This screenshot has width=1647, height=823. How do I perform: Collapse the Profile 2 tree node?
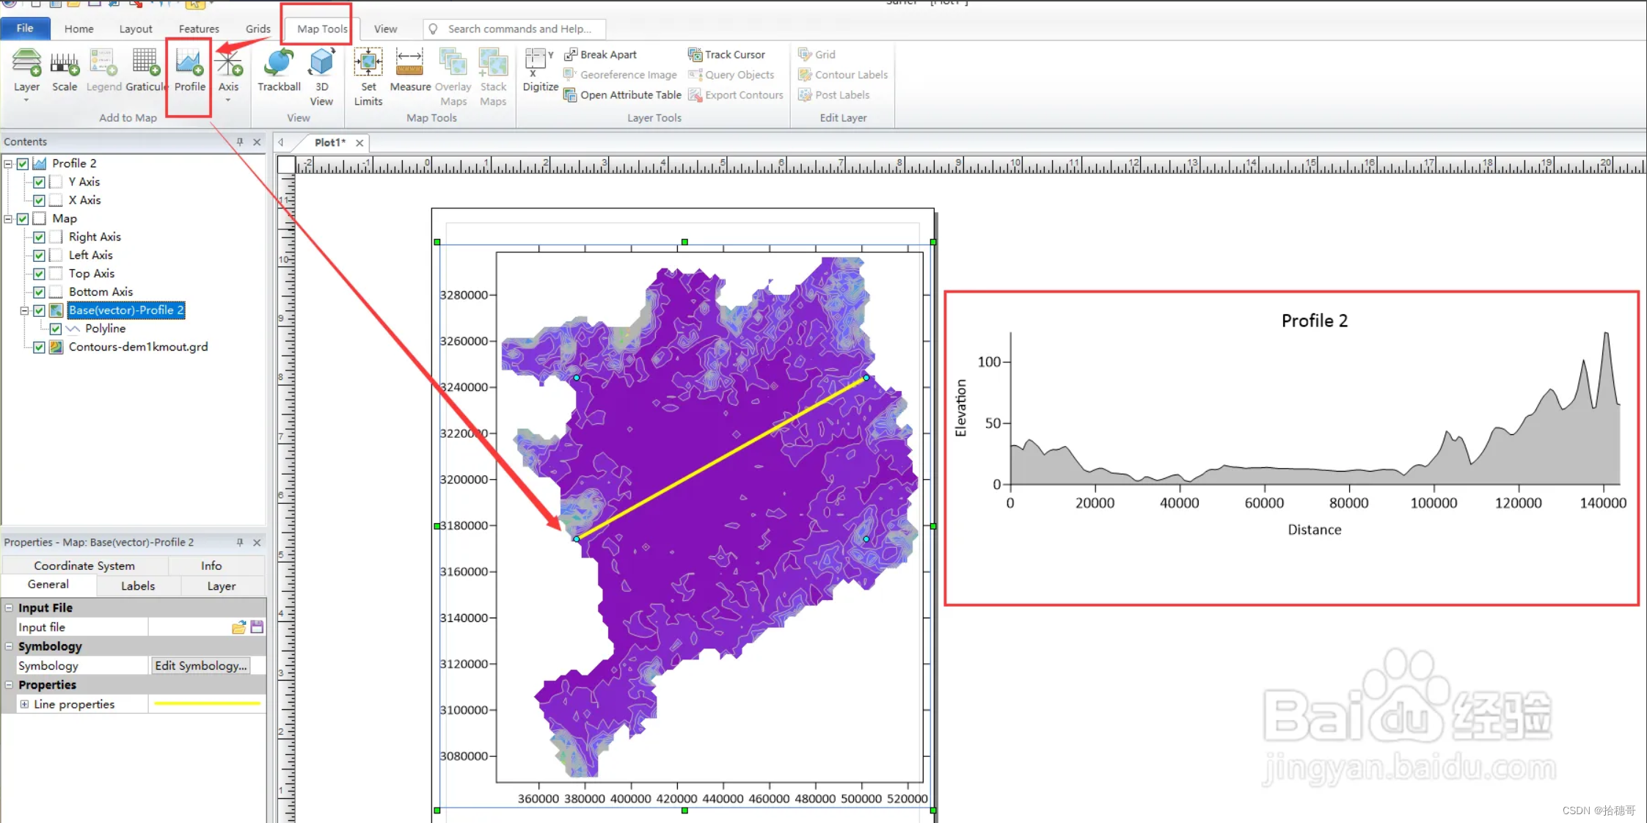tap(8, 164)
